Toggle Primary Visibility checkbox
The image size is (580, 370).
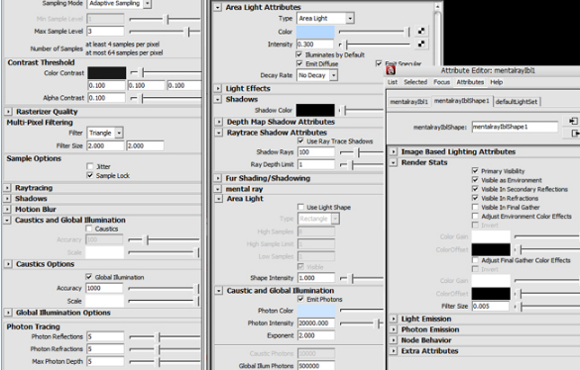tap(475, 170)
